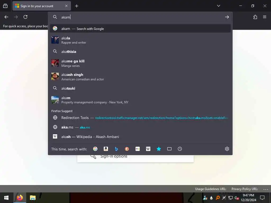Image resolution: width=271 pixels, height=203 pixels.
Task: Search this time with Wikipedia icon
Action: pos(148,149)
